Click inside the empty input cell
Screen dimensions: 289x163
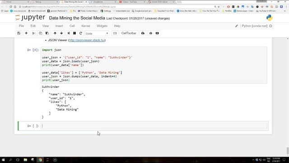coord(154,126)
